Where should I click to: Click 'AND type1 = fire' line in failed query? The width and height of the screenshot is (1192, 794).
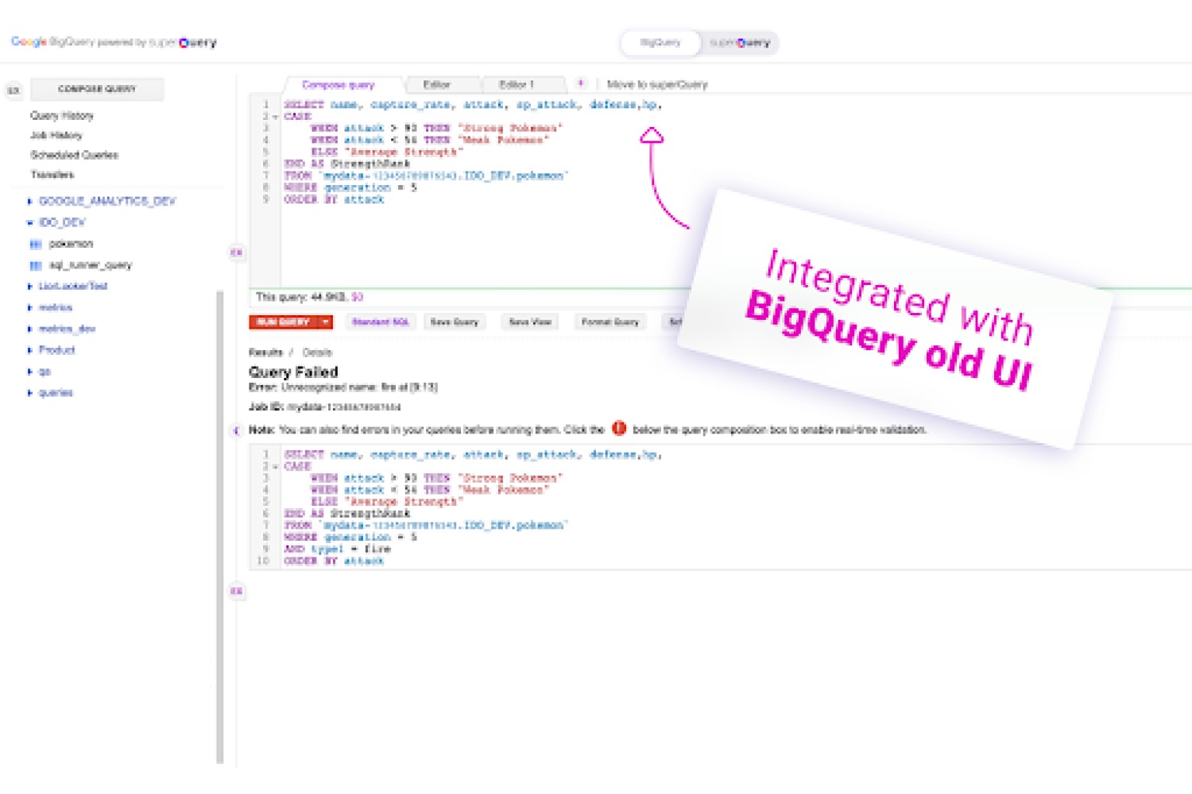pyautogui.click(x=337, y=549)
